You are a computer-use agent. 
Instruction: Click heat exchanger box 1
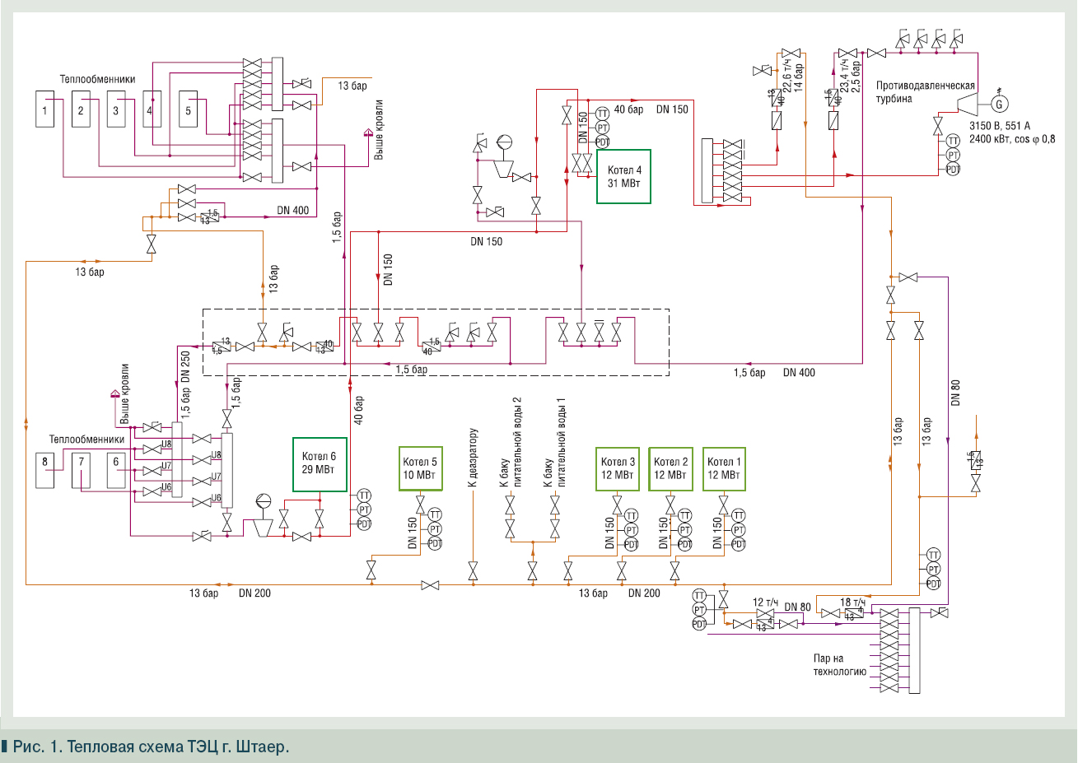tap(44, 109)
